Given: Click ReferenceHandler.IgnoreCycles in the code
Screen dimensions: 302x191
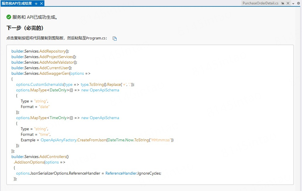Looking at the screenshot, I should [x=133, y=173].
